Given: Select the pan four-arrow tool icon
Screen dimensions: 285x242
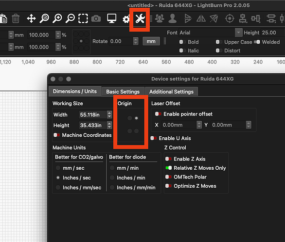Looking at the screenshot, I should (x=31, y=18).
